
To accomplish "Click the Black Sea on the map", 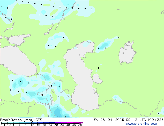I will coord(18,61).
